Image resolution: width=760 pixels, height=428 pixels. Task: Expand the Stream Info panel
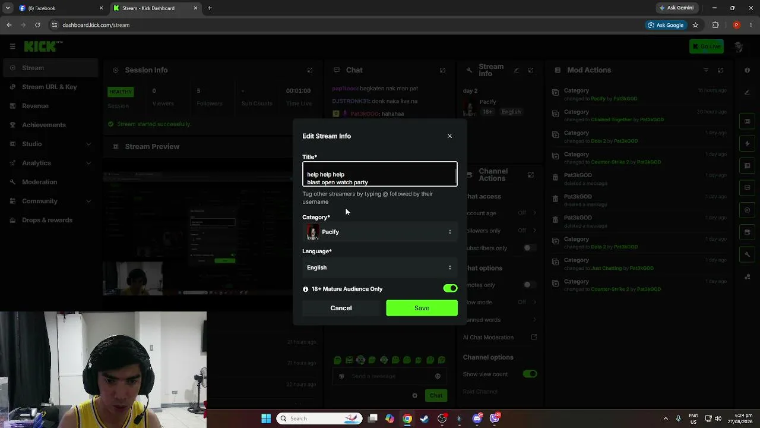531,70
